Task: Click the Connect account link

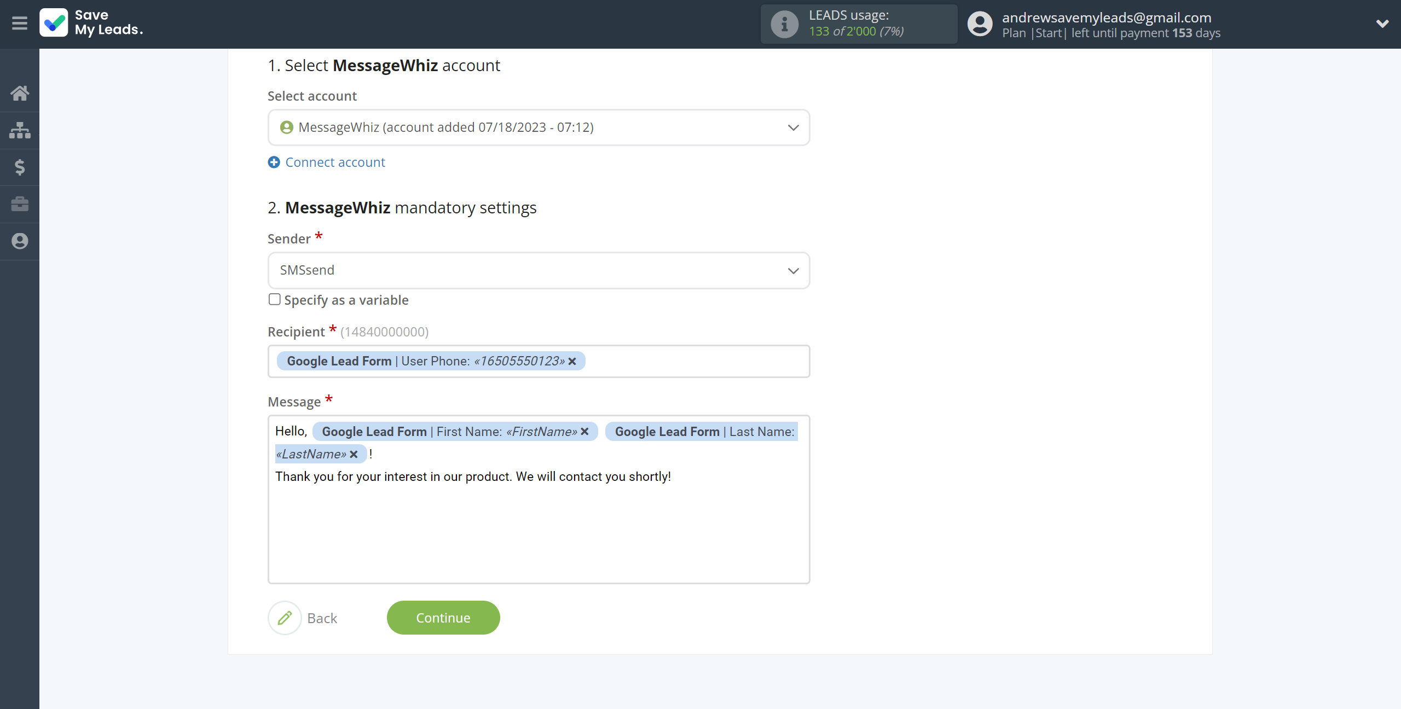Action: (335, 162)
